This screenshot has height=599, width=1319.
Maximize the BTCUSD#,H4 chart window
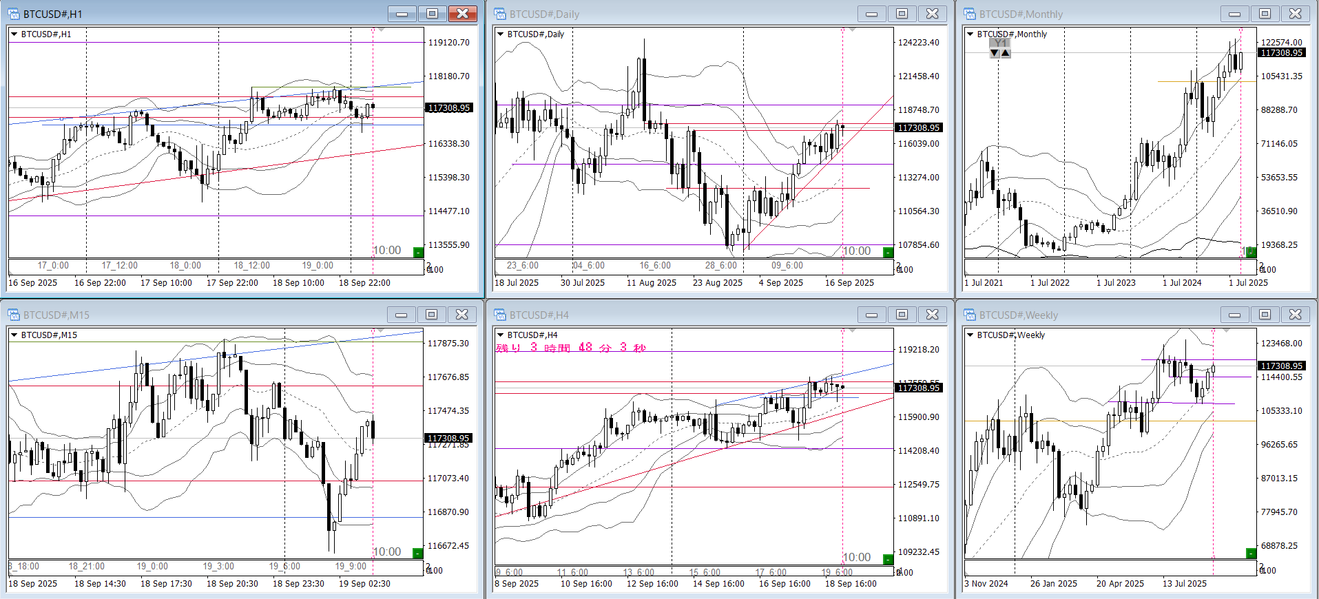coord(902,315)
